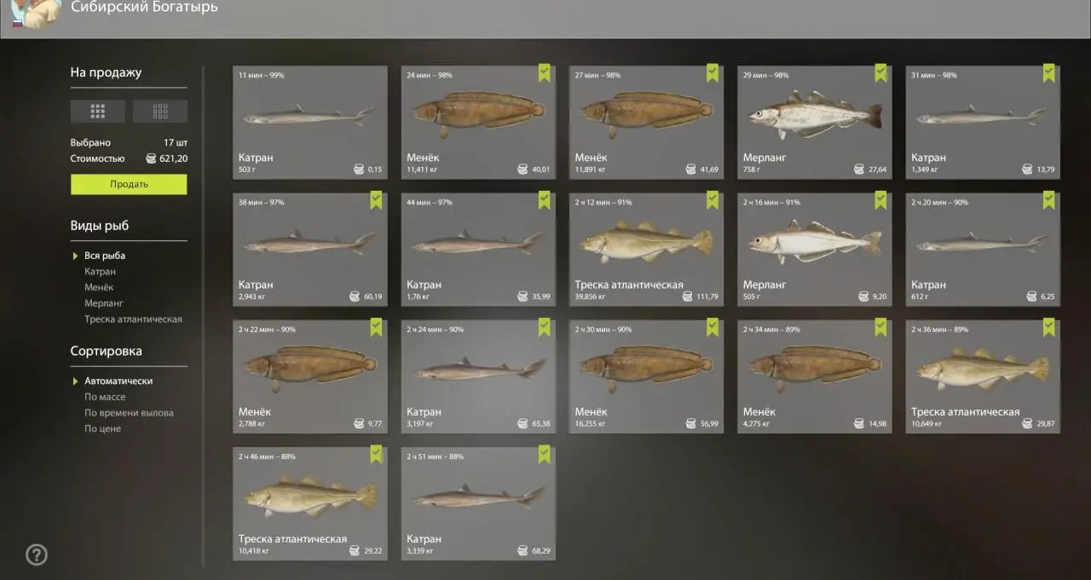Switch to small grid view icon
This screenshot has width=1091, height=580.
tap(160, 112)
